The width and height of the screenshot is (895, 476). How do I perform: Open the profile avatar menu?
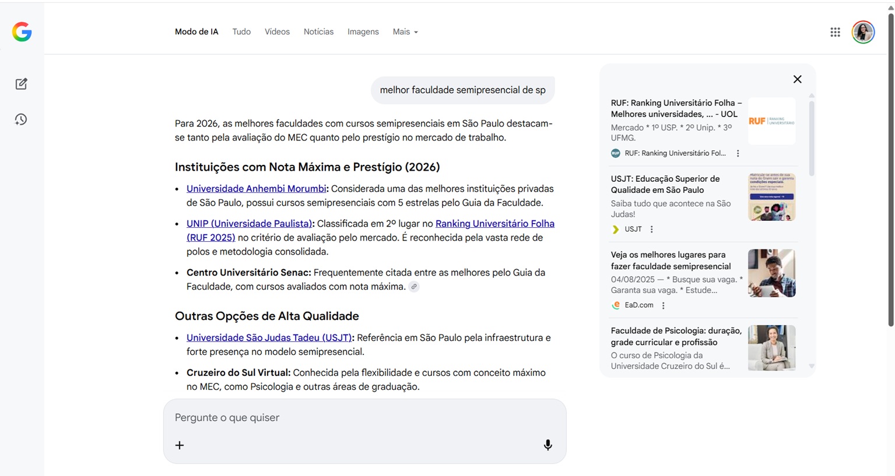click(x=863, y=32)
